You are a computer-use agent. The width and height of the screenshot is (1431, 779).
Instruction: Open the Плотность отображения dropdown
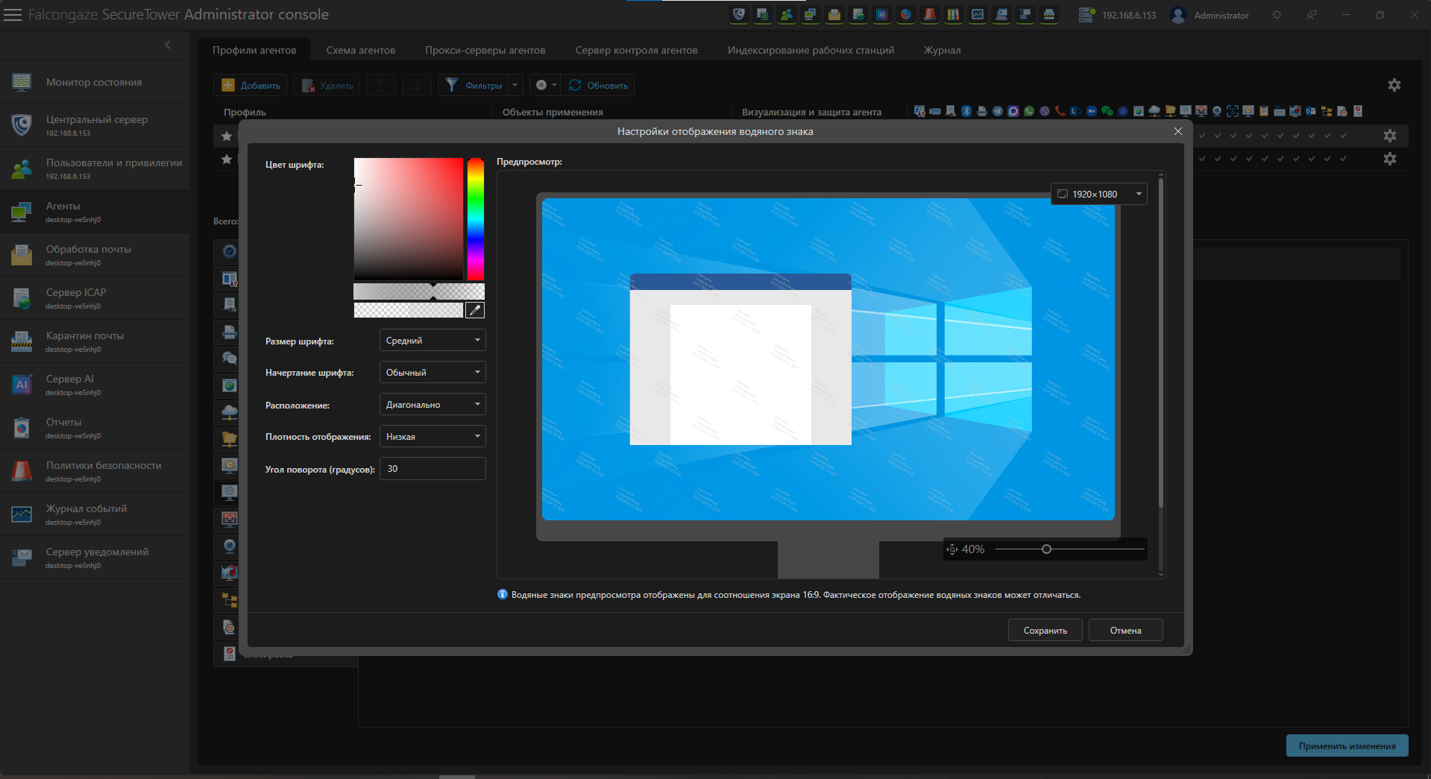(433, 437)
